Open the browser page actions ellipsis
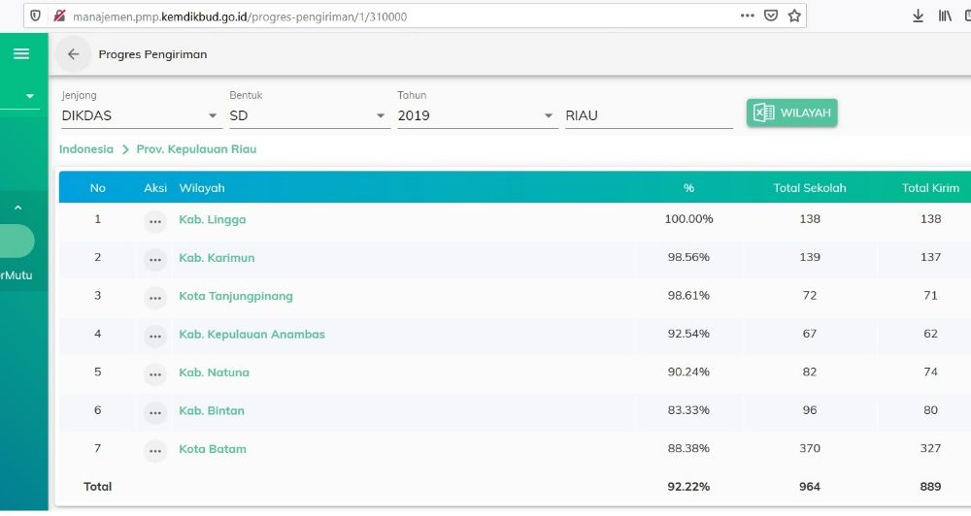Viewport: 971px width, 516px height. click(x=747, y=16)
